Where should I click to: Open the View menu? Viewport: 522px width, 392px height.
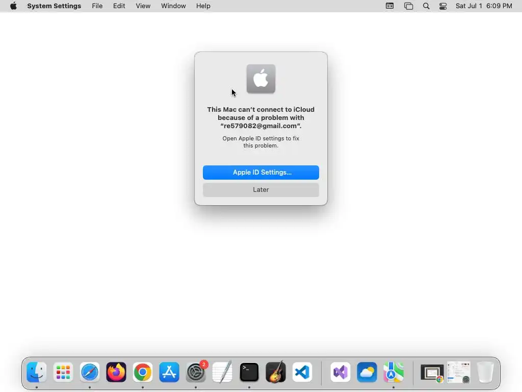[143, 6]
